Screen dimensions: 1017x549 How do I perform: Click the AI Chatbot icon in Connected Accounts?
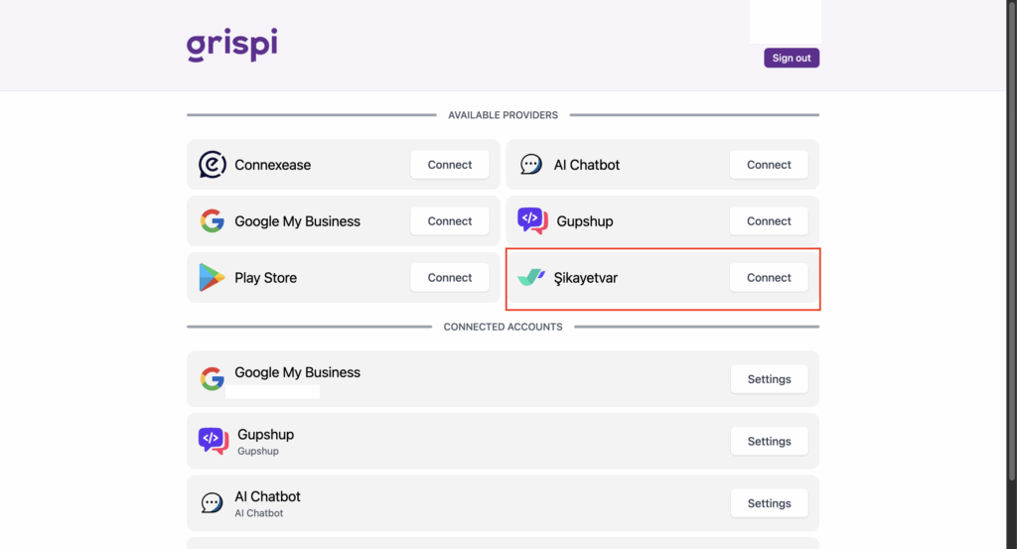(x=212, y=502)
